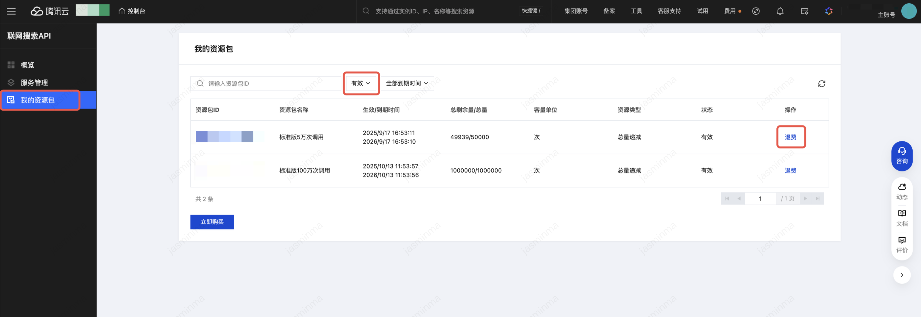Viewport: 921px width, 317px height.
Task: Click 退费 for 标准版5万次调用 package
Action: [x=790, y=137]
